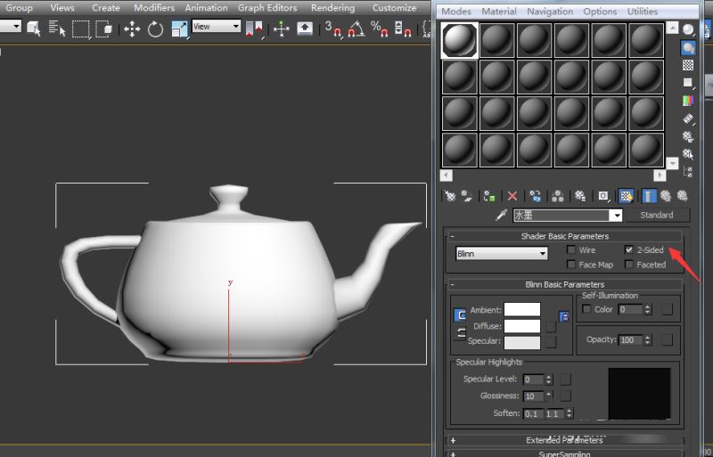Toggle Show Shaded Material in Viewport

click(627, 196)
